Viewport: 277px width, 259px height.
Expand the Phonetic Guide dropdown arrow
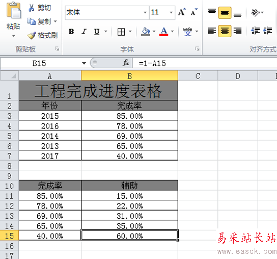(x=197, y=32)
